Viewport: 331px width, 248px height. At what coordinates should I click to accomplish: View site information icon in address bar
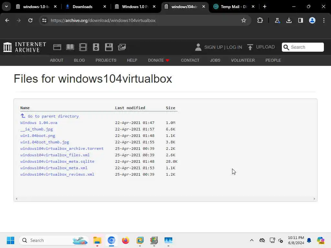[x=44, y=20]
